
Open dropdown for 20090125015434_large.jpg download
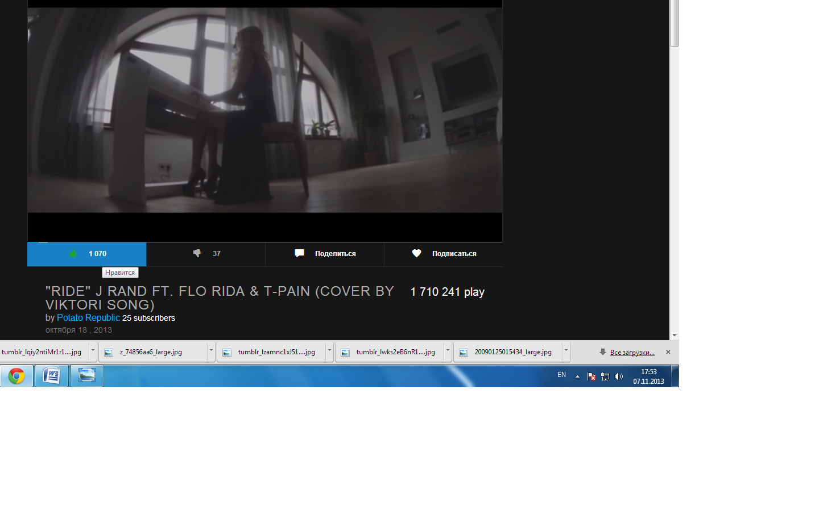click(566, 351)
